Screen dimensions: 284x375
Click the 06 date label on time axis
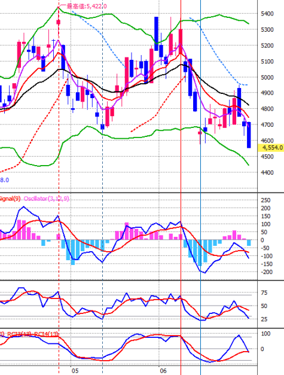pos(163,371)
